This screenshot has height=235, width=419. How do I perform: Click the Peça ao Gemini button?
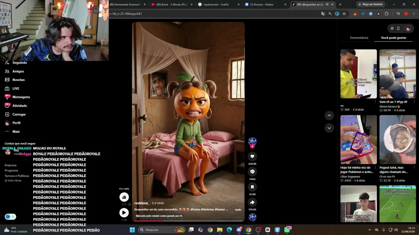[x=370, y=4]
